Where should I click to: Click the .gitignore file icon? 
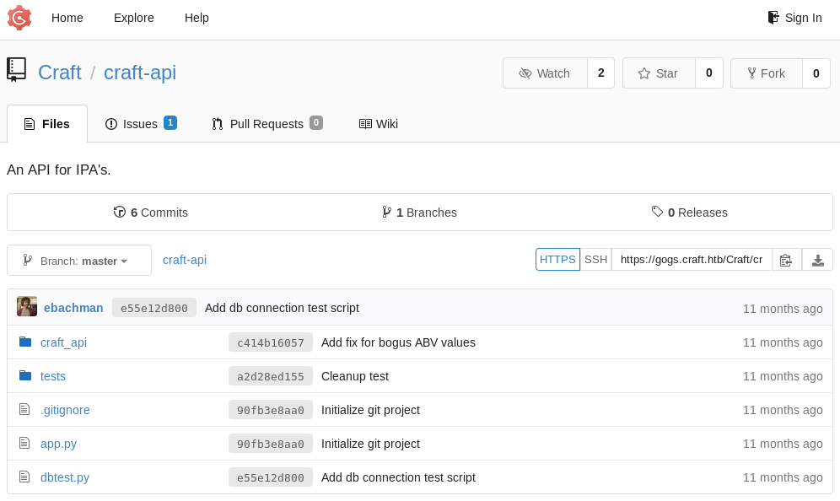24,409
